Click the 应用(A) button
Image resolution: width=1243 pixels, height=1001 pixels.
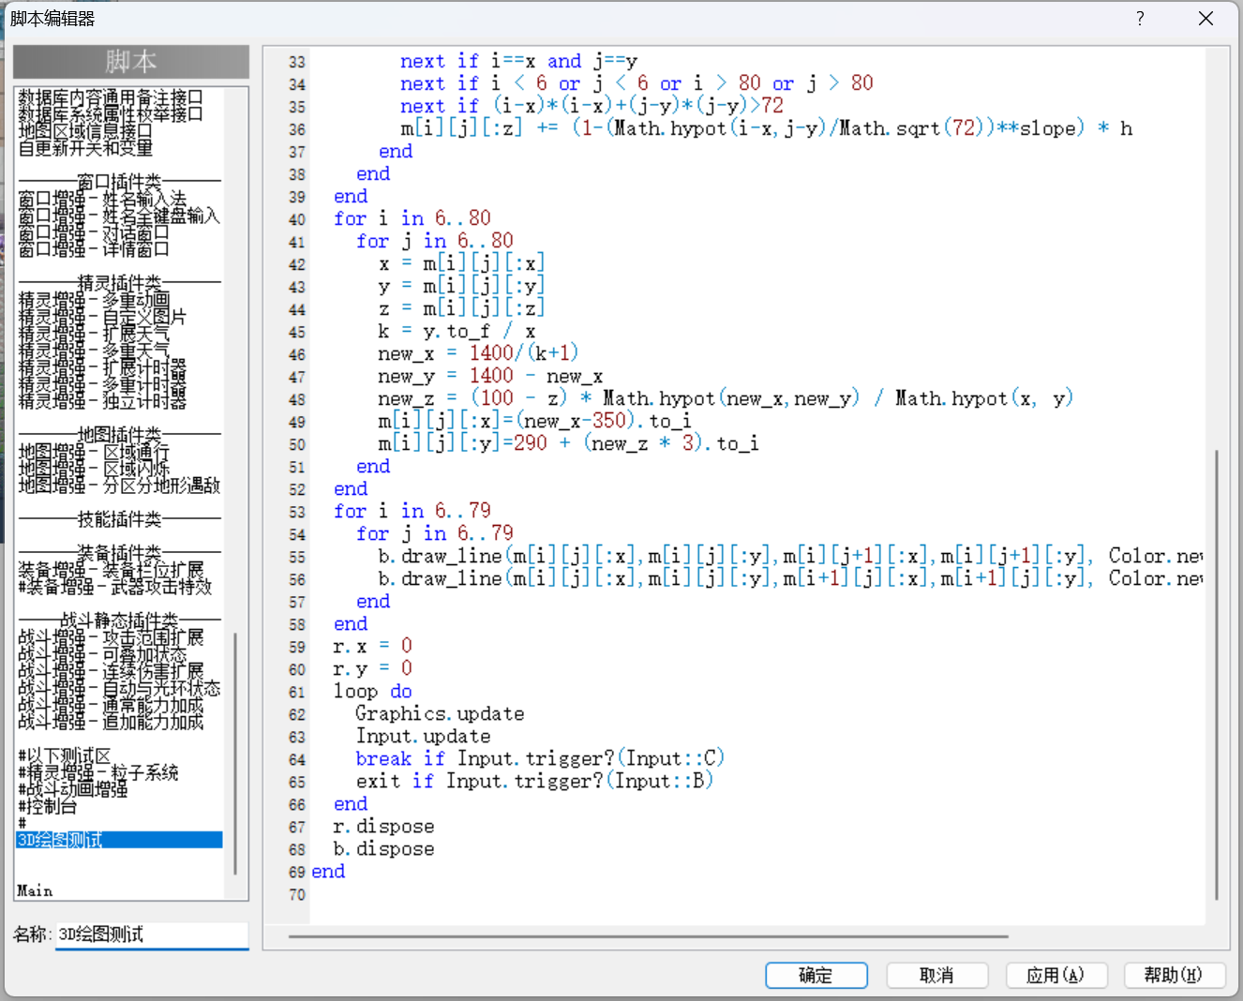(x=1056, y=975)
